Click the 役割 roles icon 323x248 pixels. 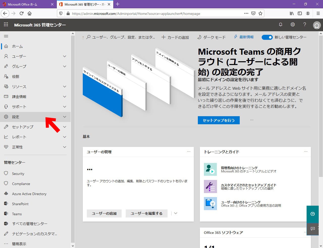[6, 76]
